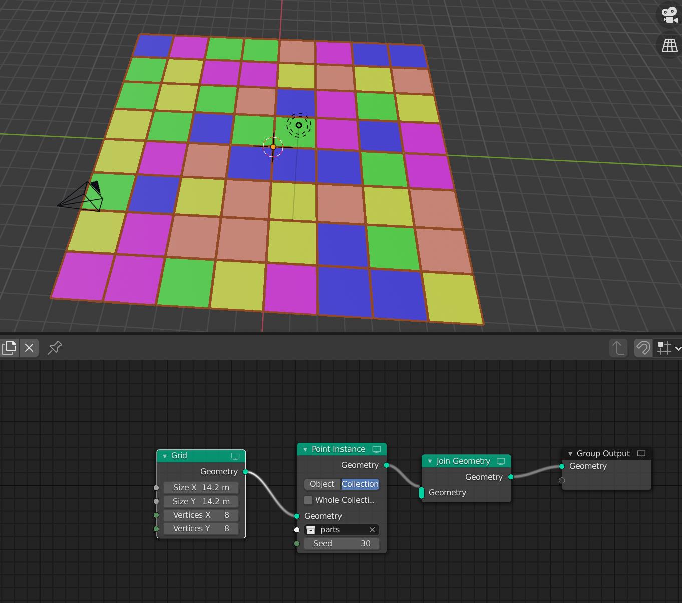
Task: Click the 3D cursor in viewport
Action: (x=273, y=147)
